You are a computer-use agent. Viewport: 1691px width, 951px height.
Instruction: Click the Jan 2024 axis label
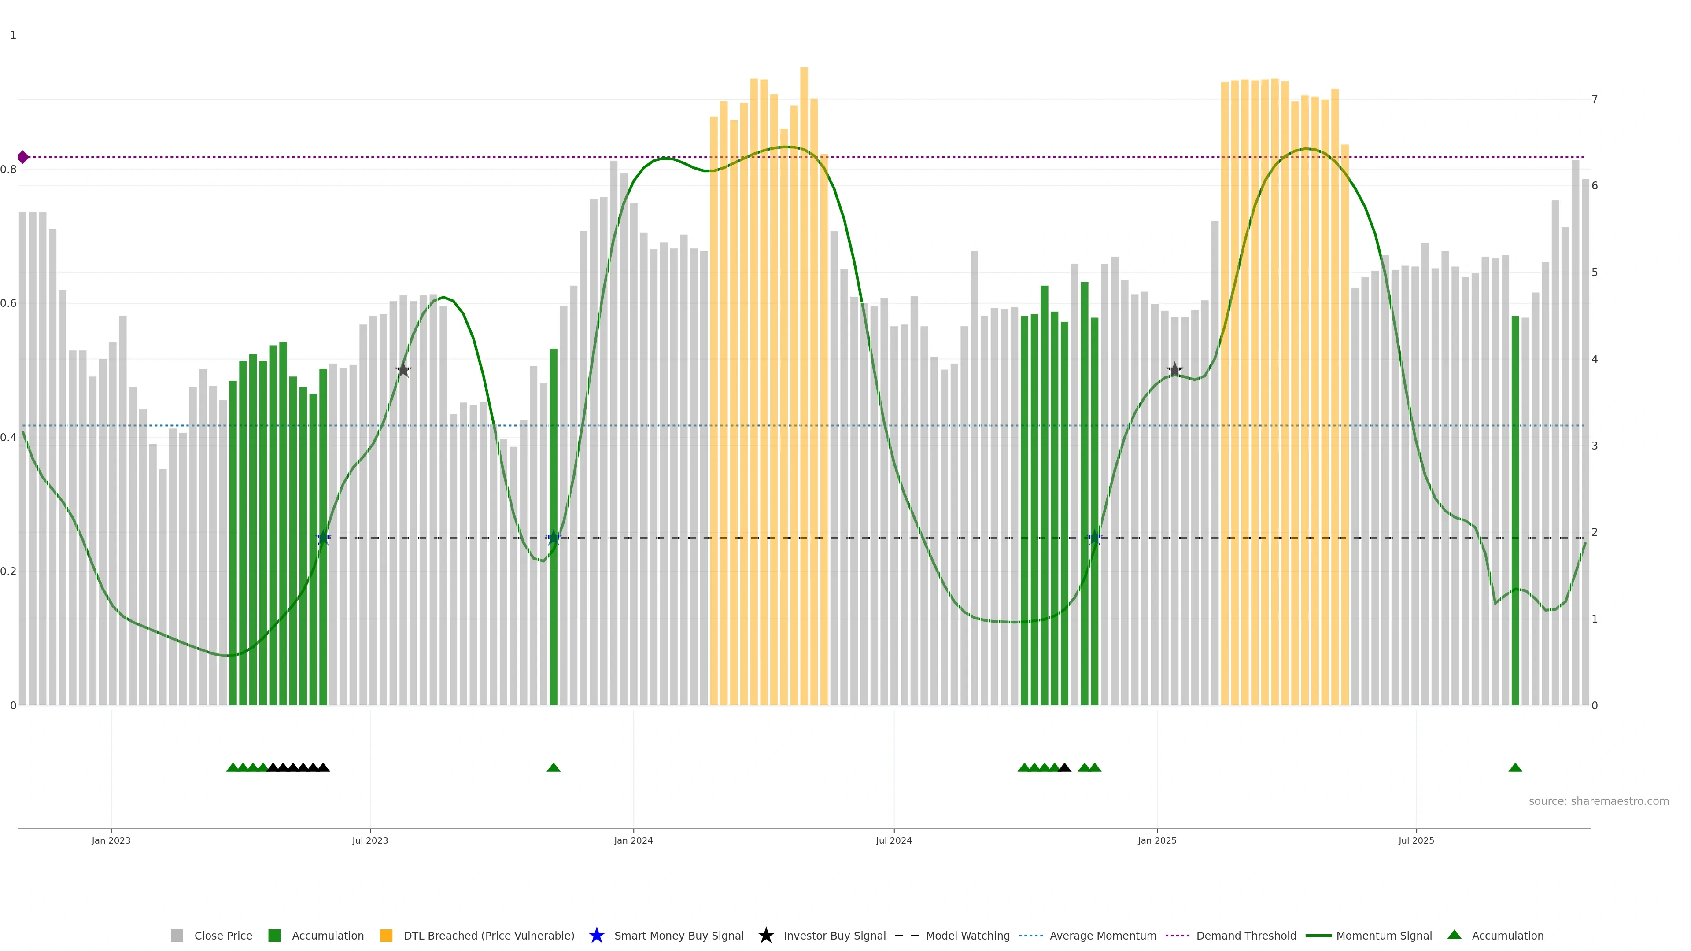coord(633,840)
